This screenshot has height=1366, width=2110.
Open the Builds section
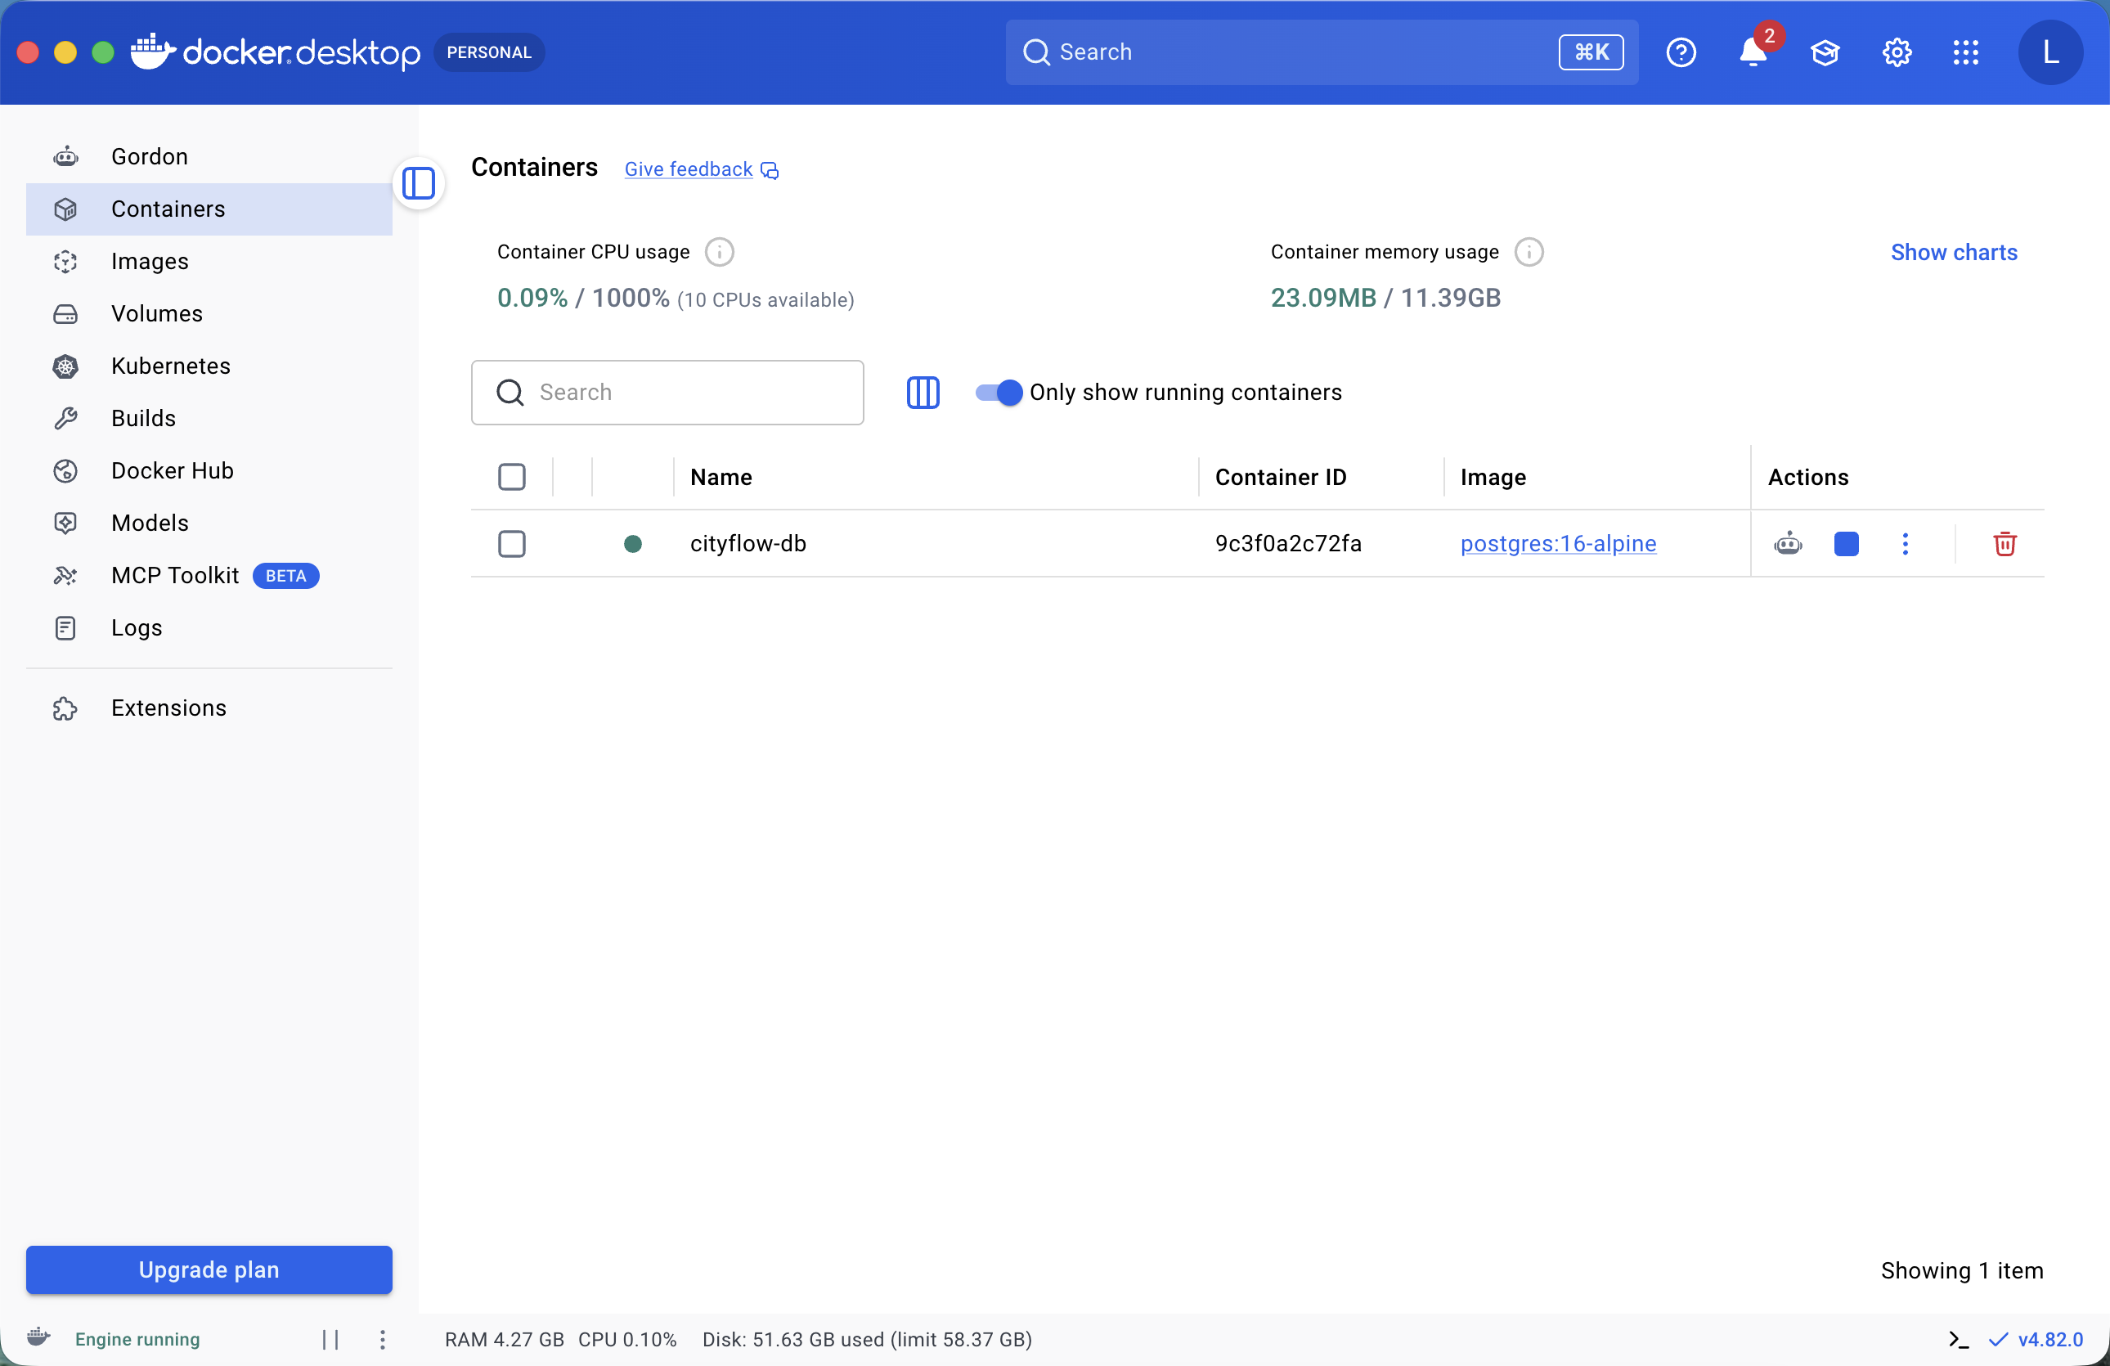[209, 417]
